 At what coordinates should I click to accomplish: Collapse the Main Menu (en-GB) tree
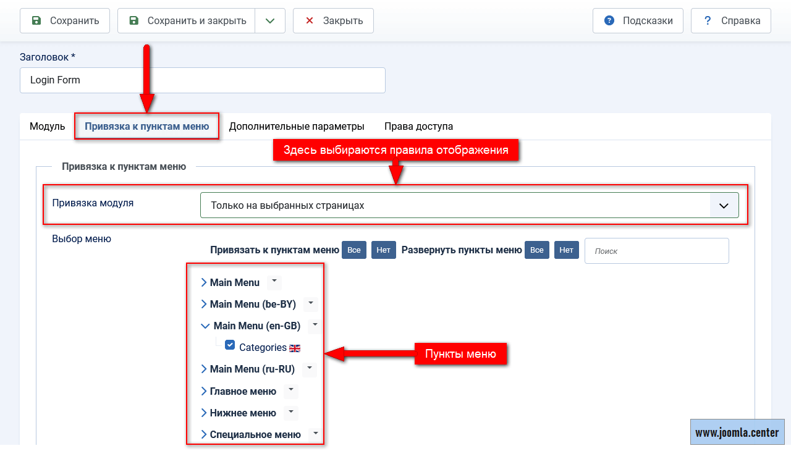[205, 326]
